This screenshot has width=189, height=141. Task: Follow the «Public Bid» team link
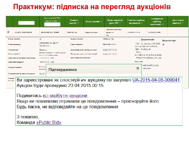pos(49,122)
